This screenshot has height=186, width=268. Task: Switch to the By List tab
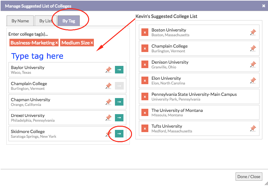(46, 21)
